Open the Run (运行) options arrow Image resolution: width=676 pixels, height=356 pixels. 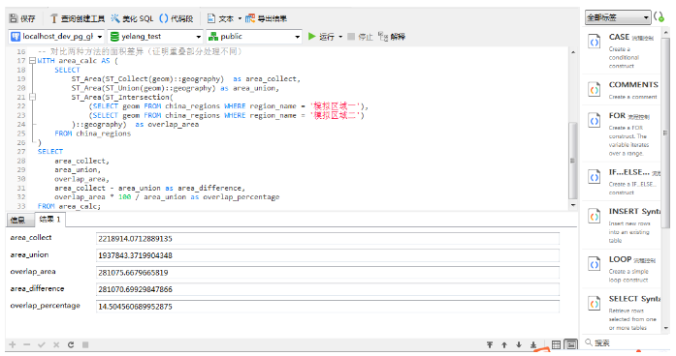point(340,37)
